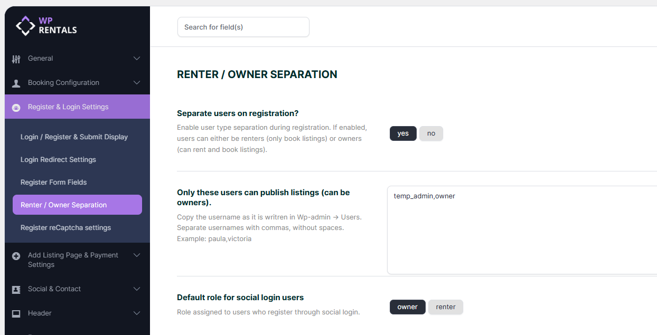Expand the General section chevron
Screen dimensions: 657x335
coord(137,59)
